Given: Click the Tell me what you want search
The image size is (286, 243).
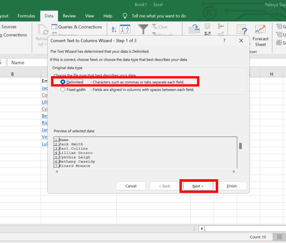Looking at the screenshot, I should pyautogui.click(x=159, y=16).
